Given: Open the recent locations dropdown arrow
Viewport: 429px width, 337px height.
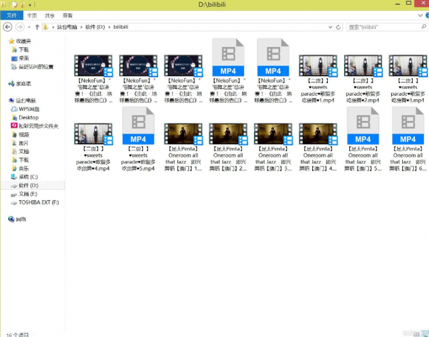Looking at the screenshot, I should pos(29,27).
